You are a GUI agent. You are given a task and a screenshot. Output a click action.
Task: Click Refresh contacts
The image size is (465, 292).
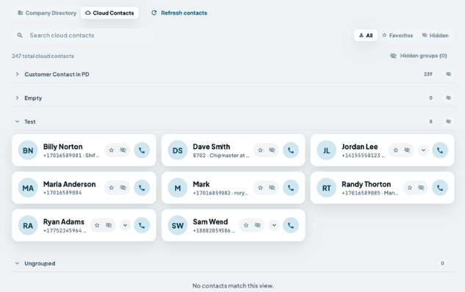coord(179,13)
